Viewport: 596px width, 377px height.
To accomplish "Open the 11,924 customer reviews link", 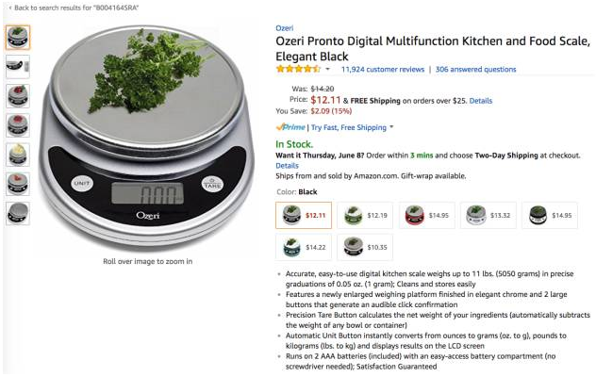I will 383,70.
